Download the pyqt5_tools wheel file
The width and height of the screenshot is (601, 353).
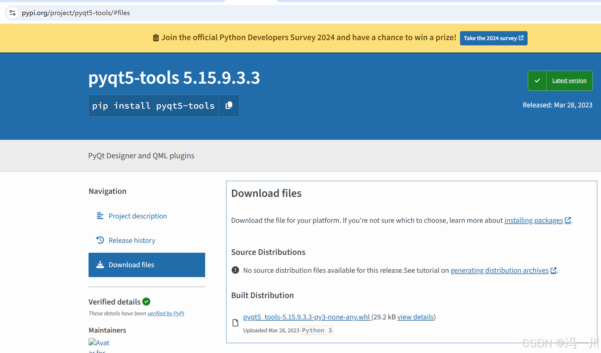(306, 317)
